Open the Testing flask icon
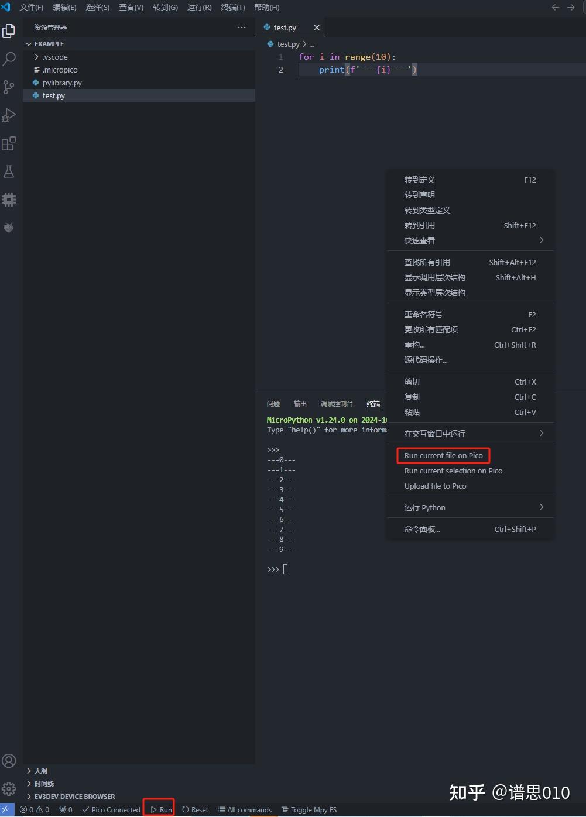 9,171
